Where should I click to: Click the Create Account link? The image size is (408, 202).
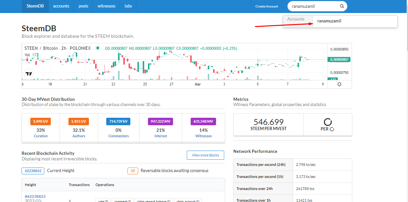click(267, 7)
